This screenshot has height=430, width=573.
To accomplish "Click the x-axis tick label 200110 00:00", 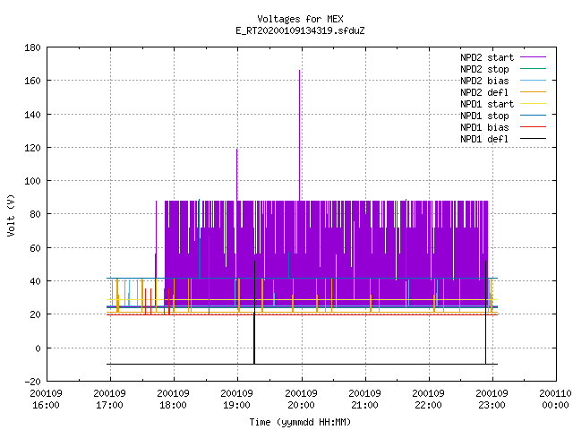I will coord(555,400).
